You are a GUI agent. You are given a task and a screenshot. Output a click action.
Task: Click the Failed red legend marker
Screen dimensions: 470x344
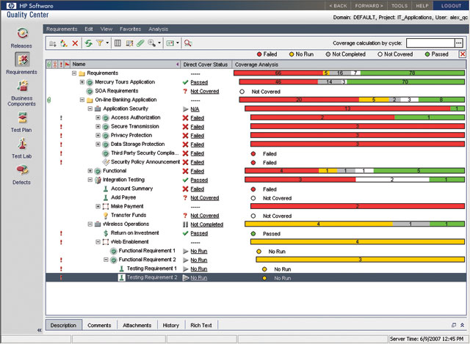[259, 54]
